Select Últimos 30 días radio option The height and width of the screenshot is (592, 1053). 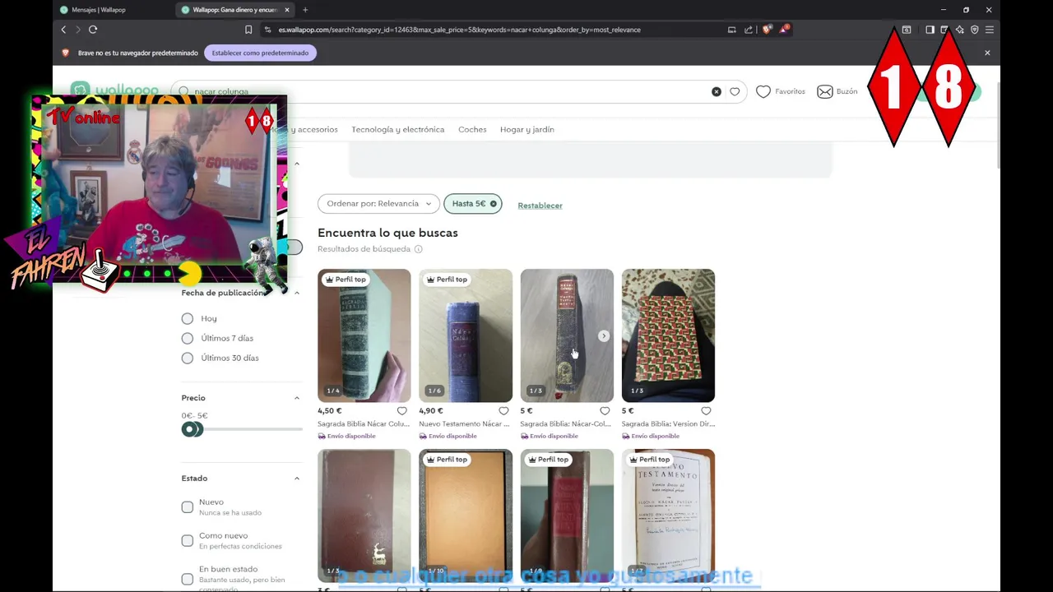point(188,358)
